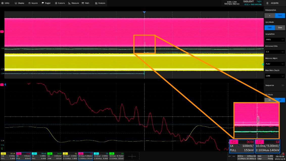286x161 pixels.
Task: Select Sinc interpolation
Action: 280,15
